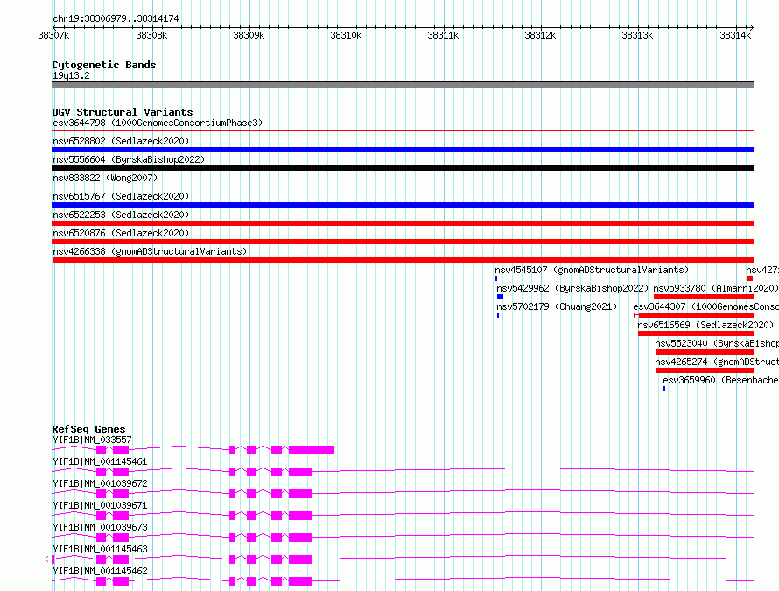Click the small blue nsv5429962 variant marker
This screenshot has width=779, height=591.
point(500,297)
